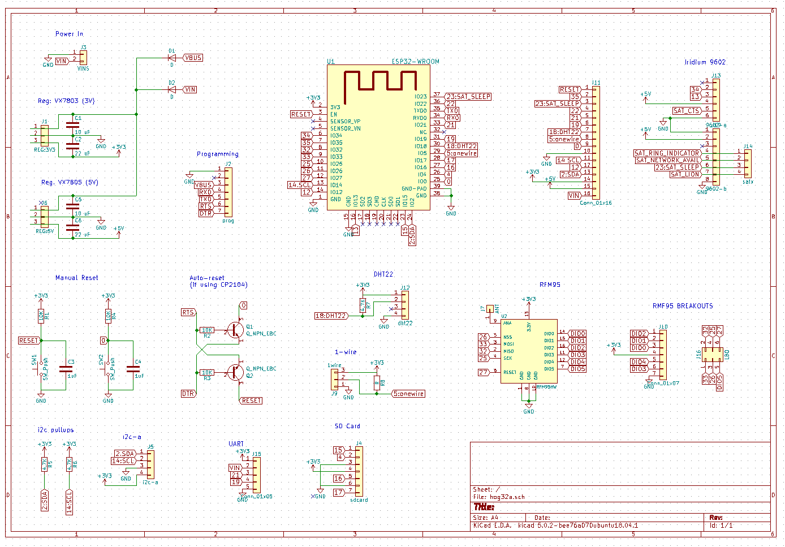
Task: Click transistor Q1 symbol
Action: pos(236,330)
